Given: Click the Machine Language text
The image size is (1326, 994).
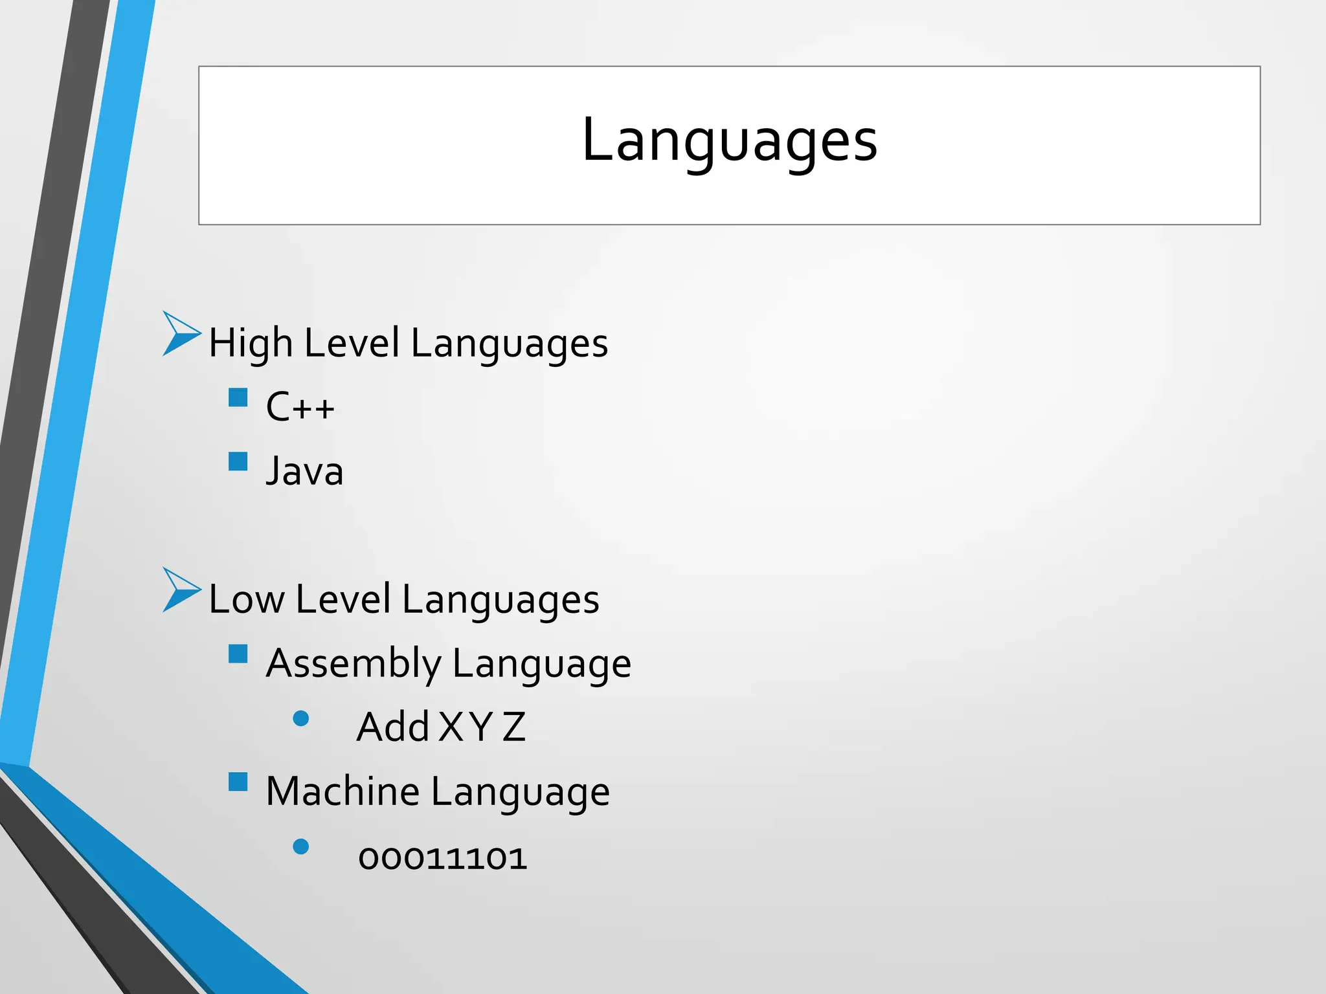Looking at the screenshot, I should (x=438, y=791).
